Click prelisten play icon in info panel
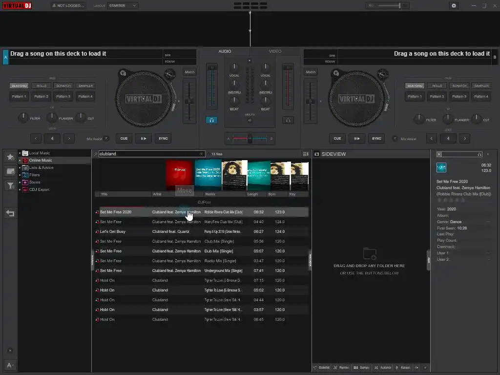Screen dimensions: 500x375 [439, 154]
